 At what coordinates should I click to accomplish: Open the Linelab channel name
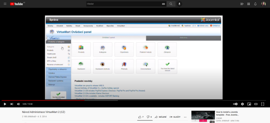coord(219,118)
